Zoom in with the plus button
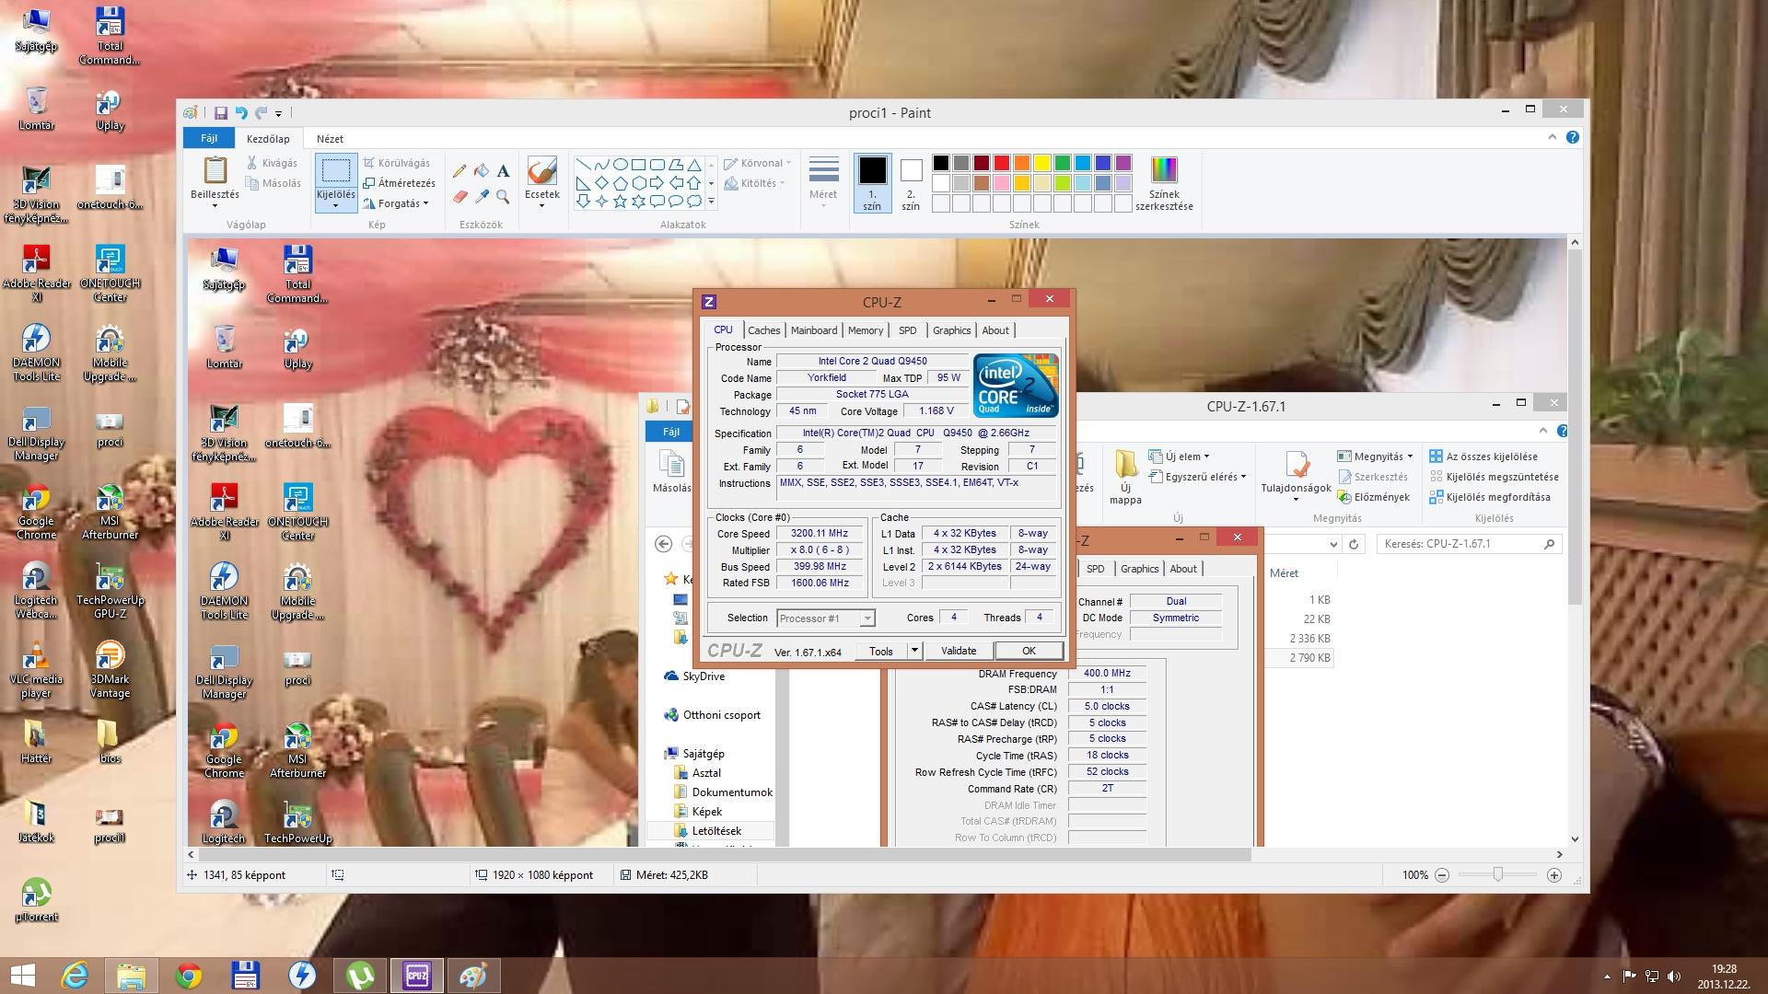Screen dimensions: 1768x994 (1554, 875)
